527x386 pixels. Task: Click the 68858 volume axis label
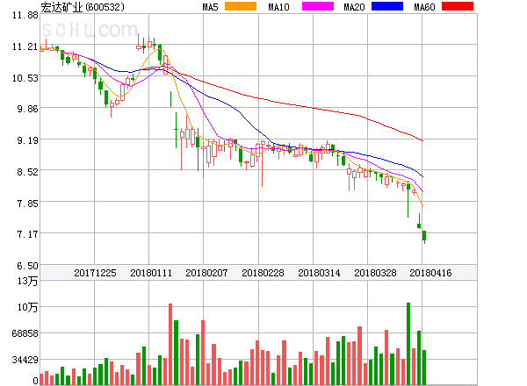click(25, 333)
